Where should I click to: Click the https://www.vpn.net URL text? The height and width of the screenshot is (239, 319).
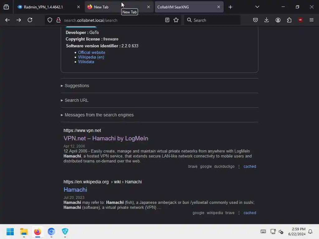[82, 130]
